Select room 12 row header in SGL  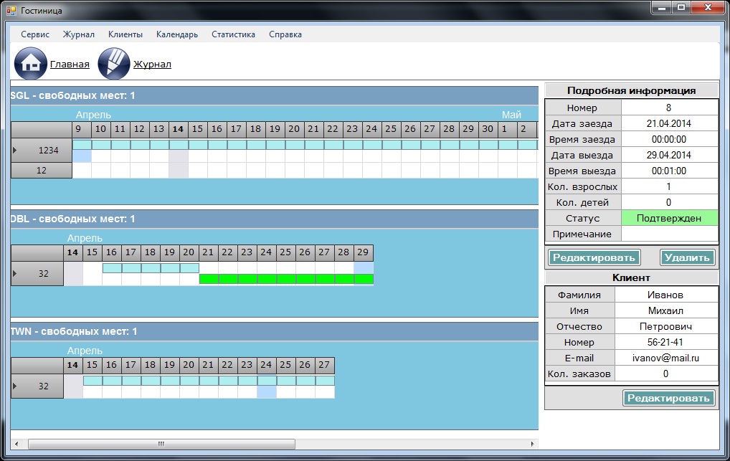coord(42,171)
